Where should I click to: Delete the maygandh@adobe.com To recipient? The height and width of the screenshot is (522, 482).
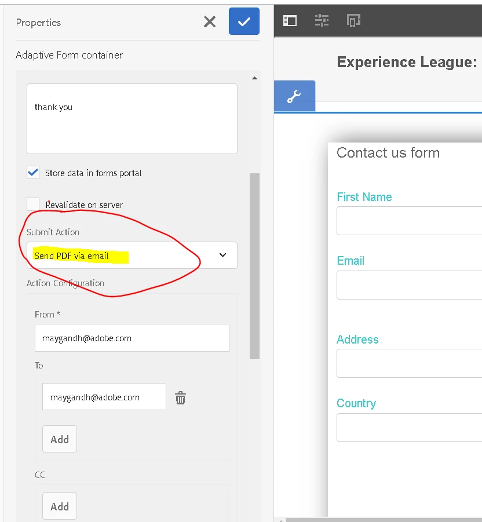point(180,397)
